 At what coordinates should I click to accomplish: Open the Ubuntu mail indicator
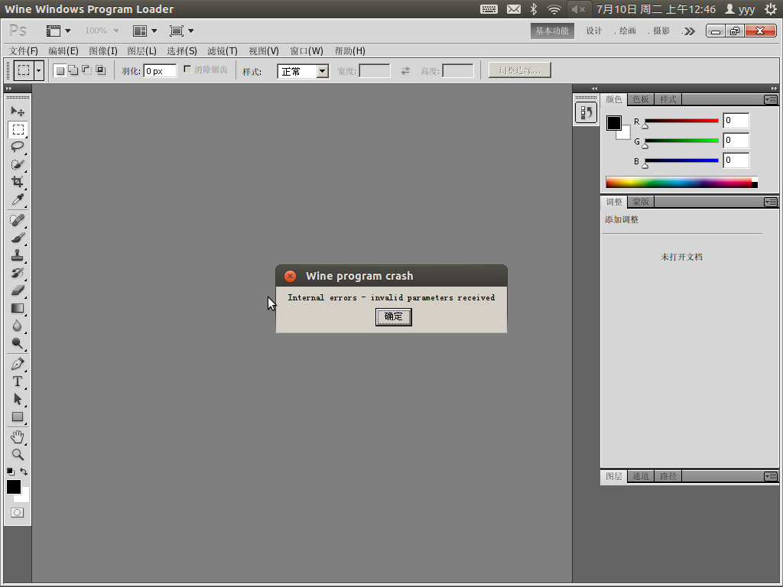point(513,9)
